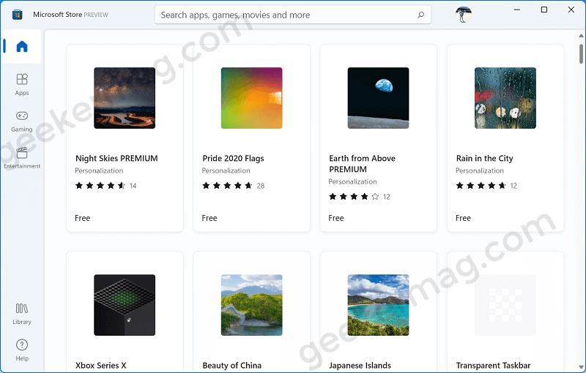This screenshot has width=586, height=373.
Task: Open the Entertainment section
Action: click(22, 158)
